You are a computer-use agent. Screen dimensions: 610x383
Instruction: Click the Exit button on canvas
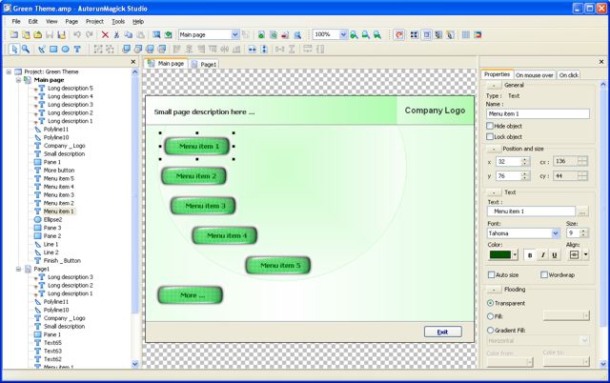tap(442, 332)
